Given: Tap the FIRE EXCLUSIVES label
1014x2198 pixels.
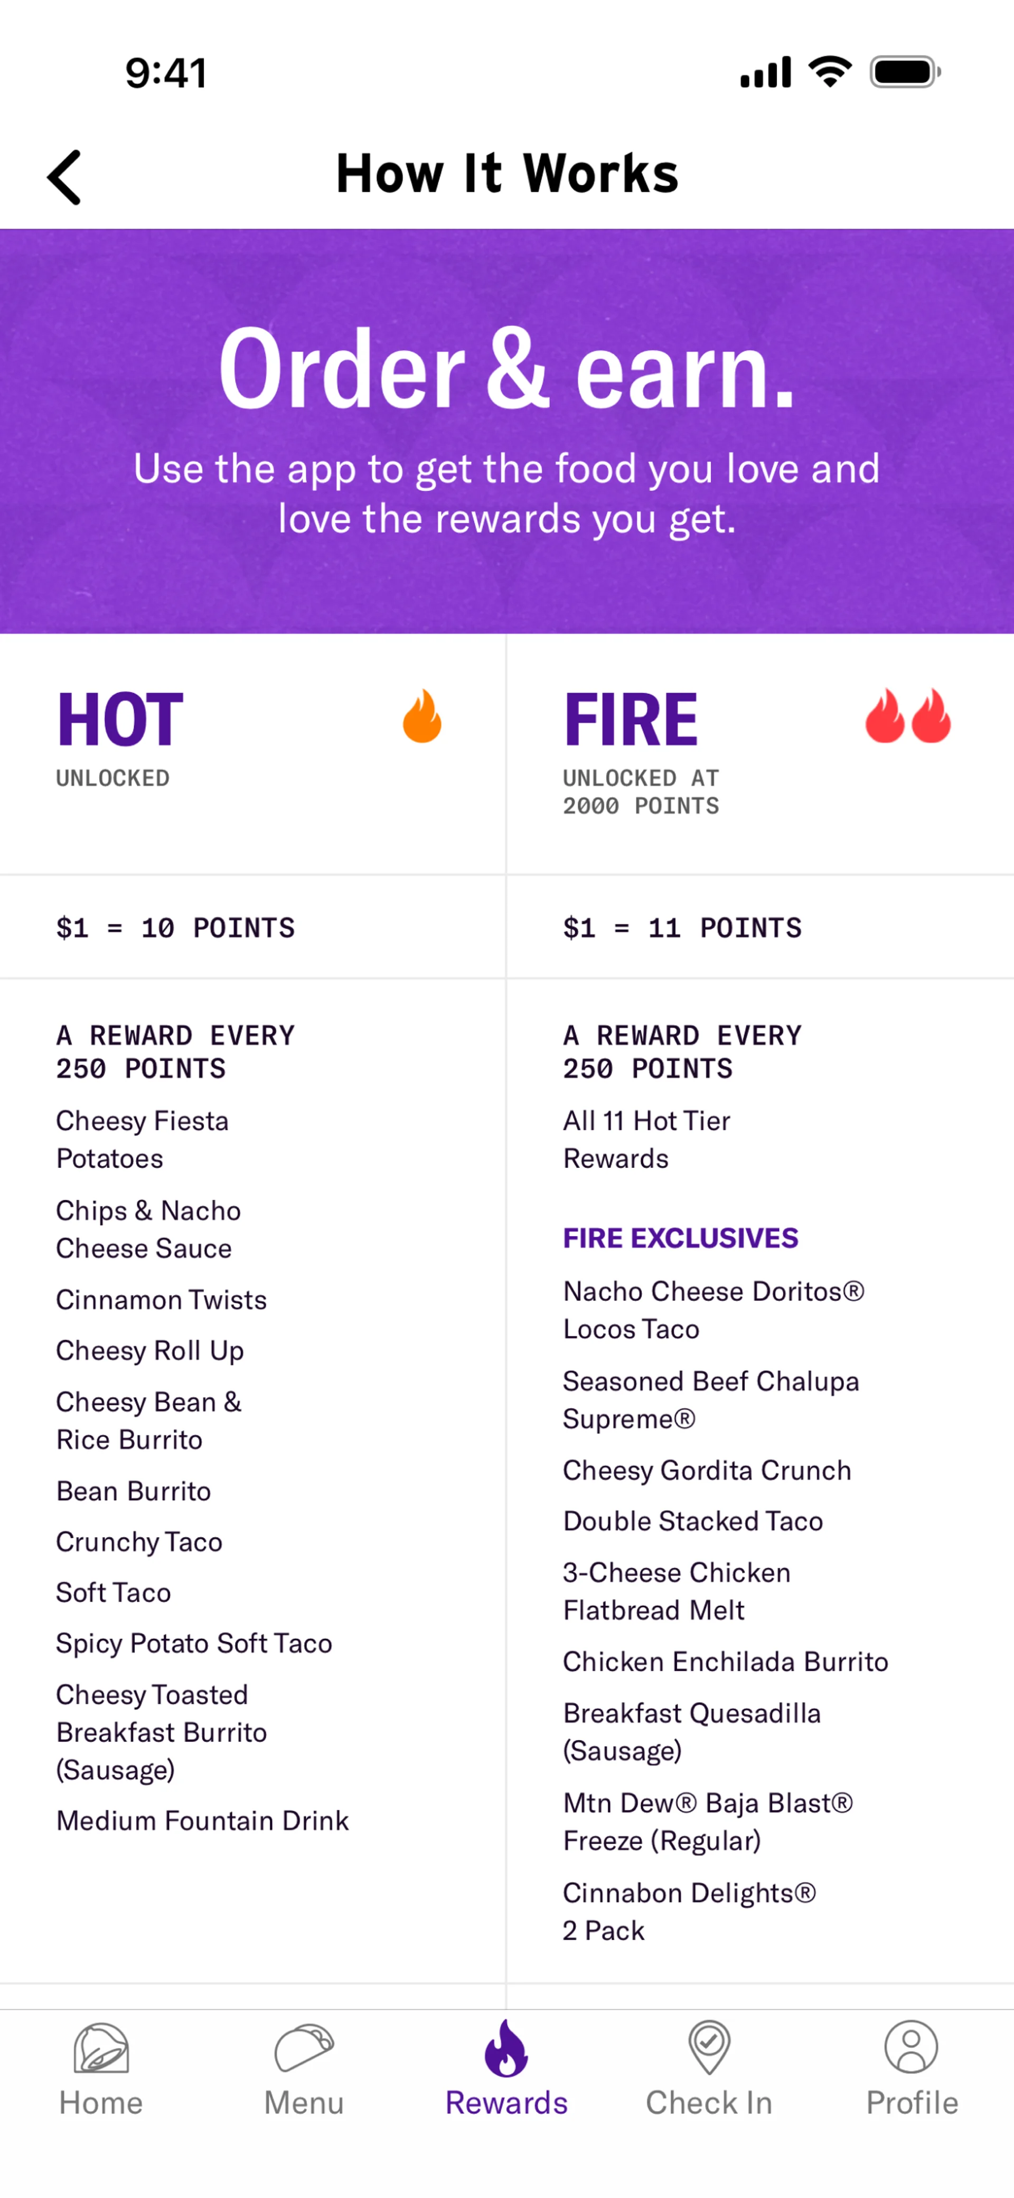Looking at the screenshot, I should pyautogui.click(x=680, y=1238).
